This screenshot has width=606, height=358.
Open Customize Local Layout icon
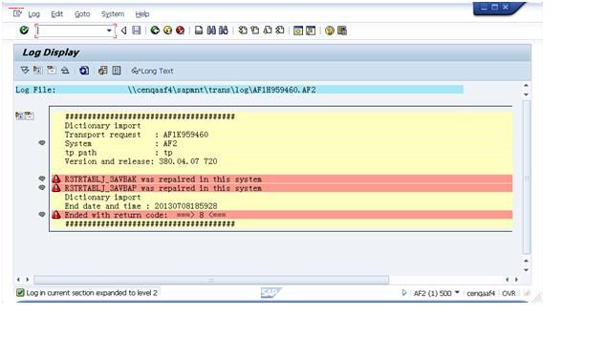(342, 31)
